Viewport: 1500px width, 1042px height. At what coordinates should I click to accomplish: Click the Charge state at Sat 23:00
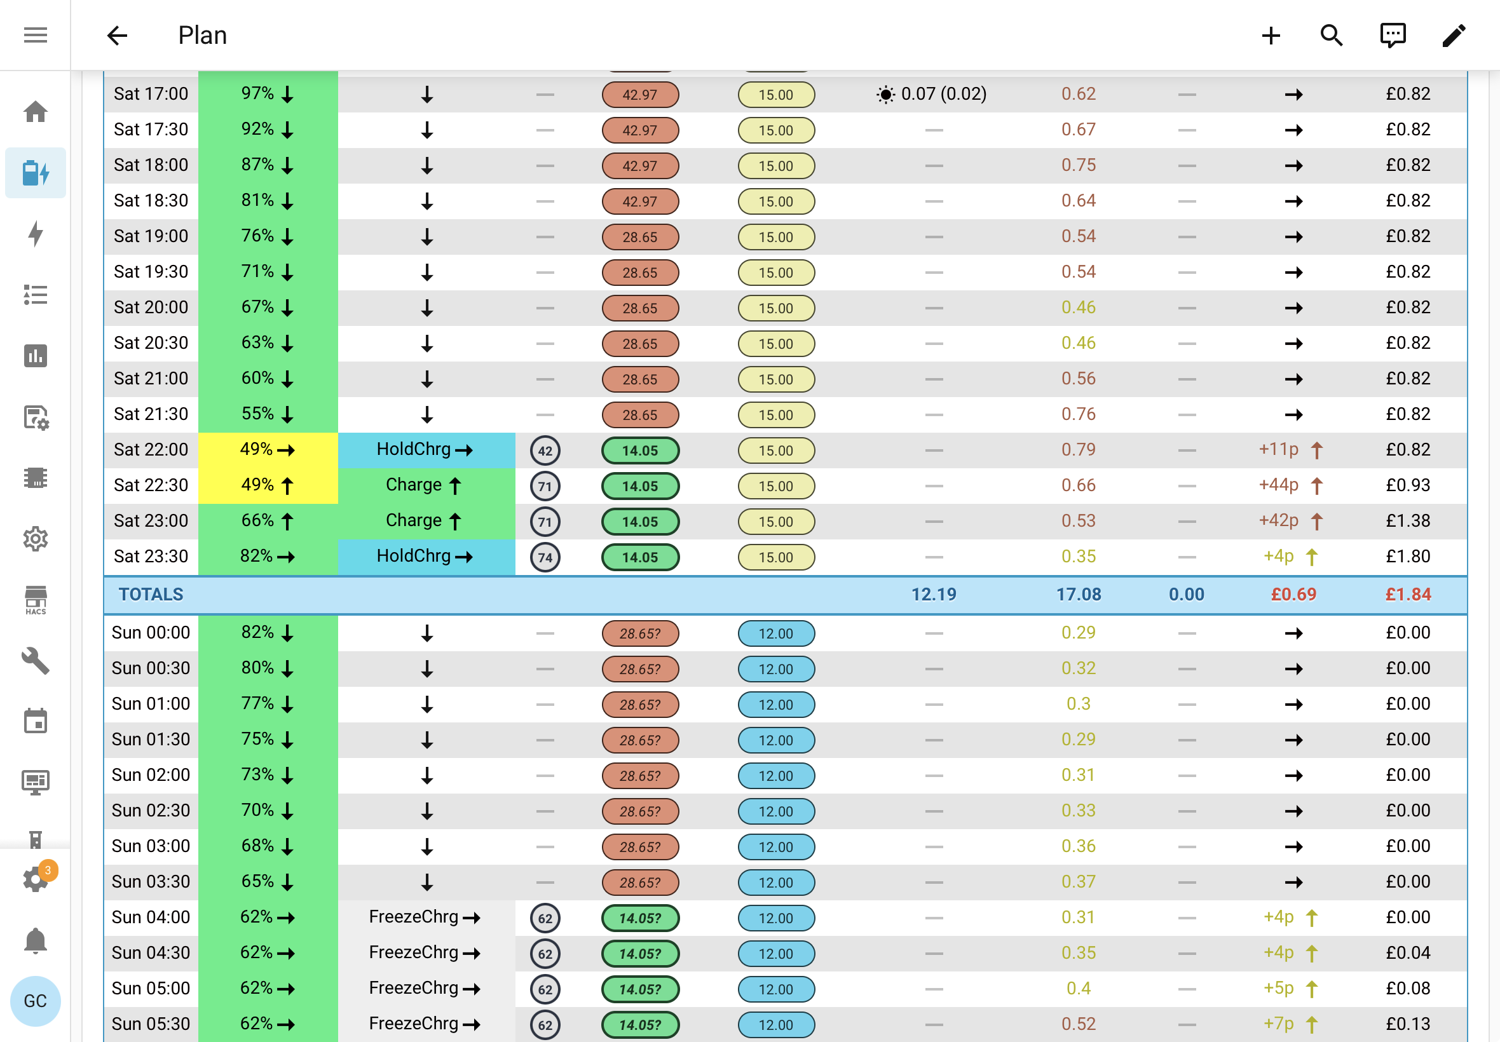point(426,521)
